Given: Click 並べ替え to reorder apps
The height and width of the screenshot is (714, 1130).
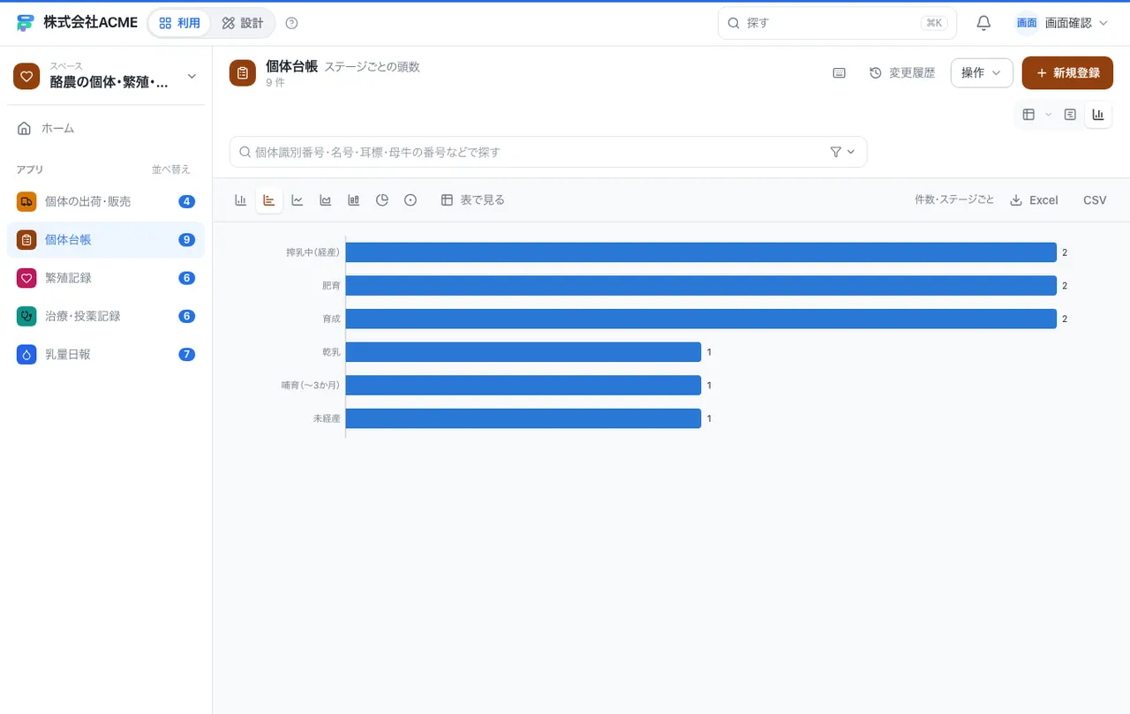Looking at the screenshot, I should tap(171, 169).
